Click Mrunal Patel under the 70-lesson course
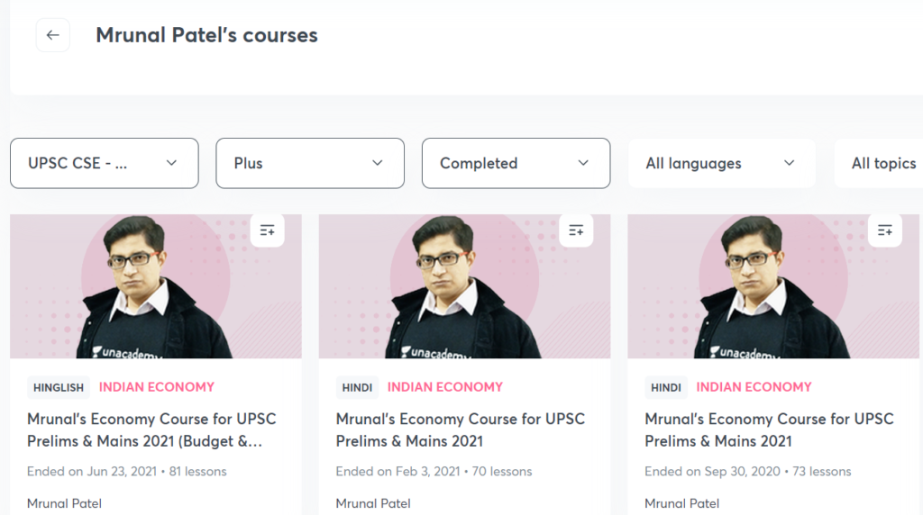923x515 pixels. pos(373,503)
